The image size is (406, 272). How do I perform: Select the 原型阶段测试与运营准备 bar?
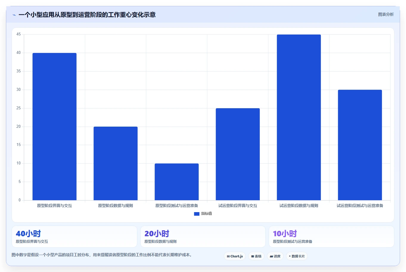pos(177,182)
